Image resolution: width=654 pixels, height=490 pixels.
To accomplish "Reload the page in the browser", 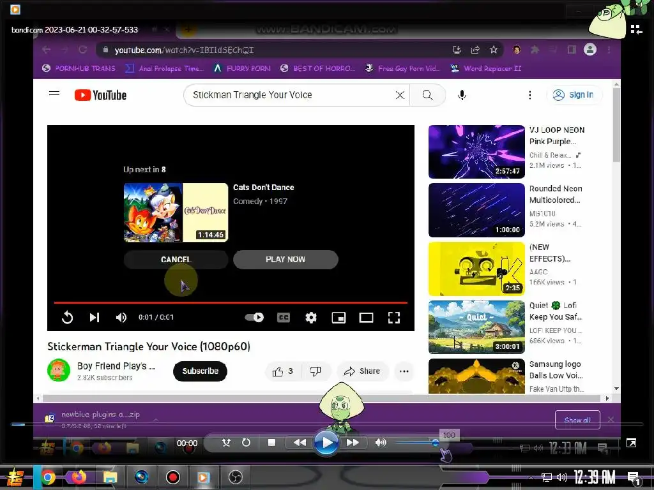I will pos(82,50).
